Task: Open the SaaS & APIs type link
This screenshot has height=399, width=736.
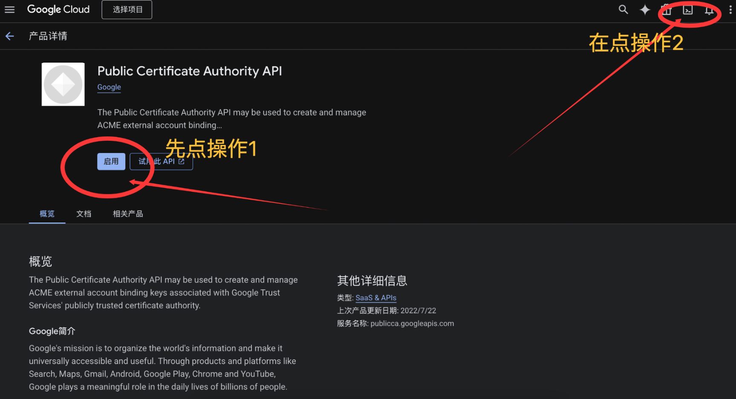Action: pyautogui.click(x=376, y=298)
